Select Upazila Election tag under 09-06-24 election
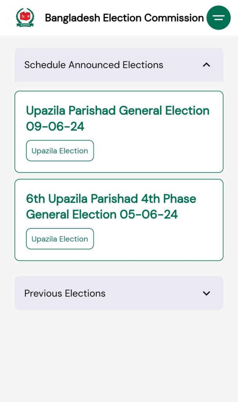 (x=60, y=151)
